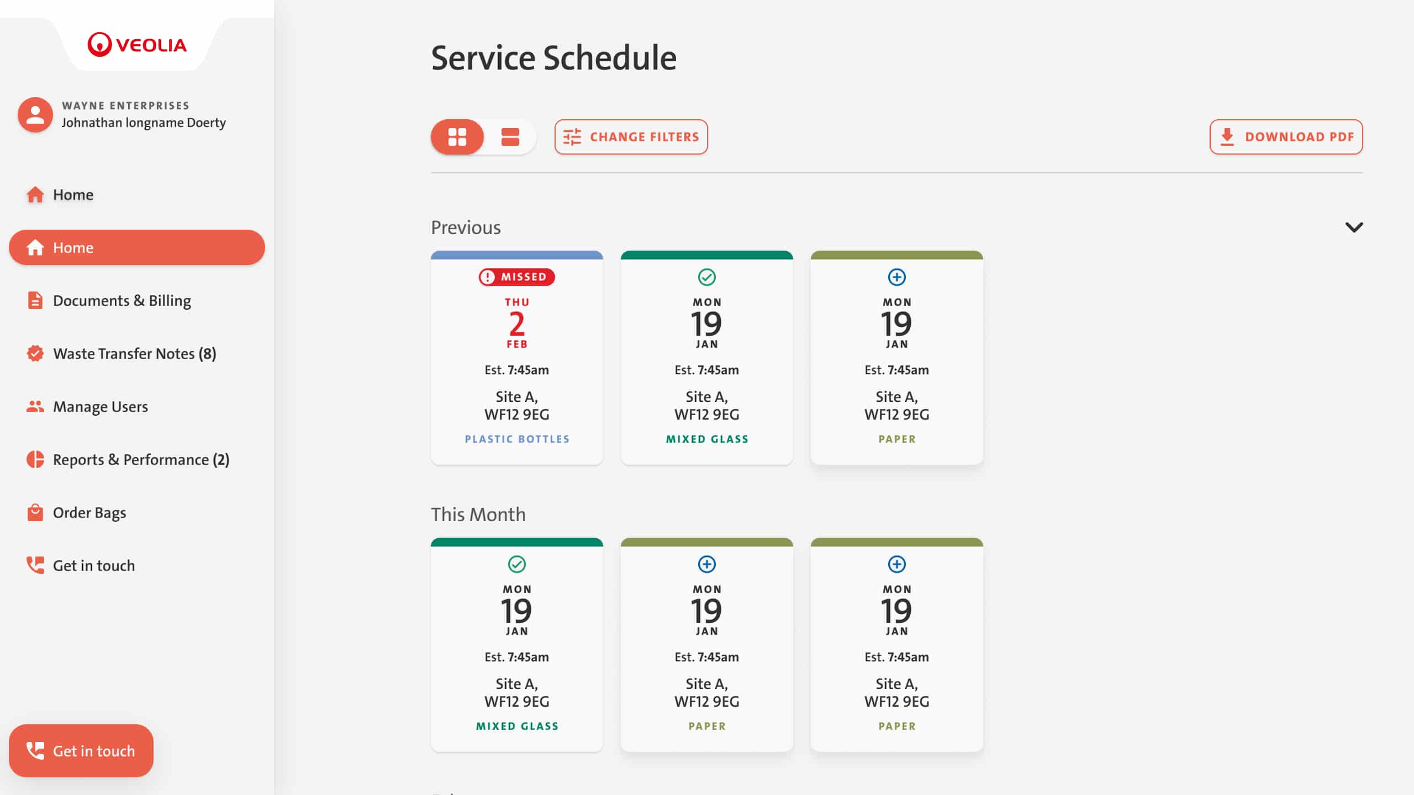Open the Change Filters options
1414x795 pixels.
(x=631, y=137)
